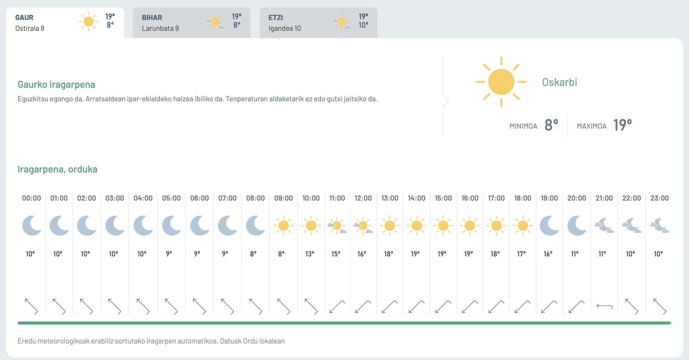
Task: Click the partly cloudy icon in ETZI tab
Action: pos(342,22)
